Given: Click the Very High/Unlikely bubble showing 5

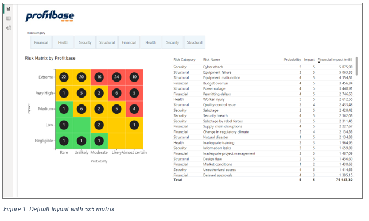Looking at the screenshot, I should (x=81, y=93).
